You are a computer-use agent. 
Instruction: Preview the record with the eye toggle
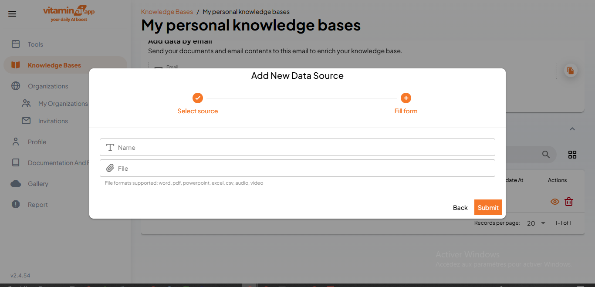pos(554,202)
